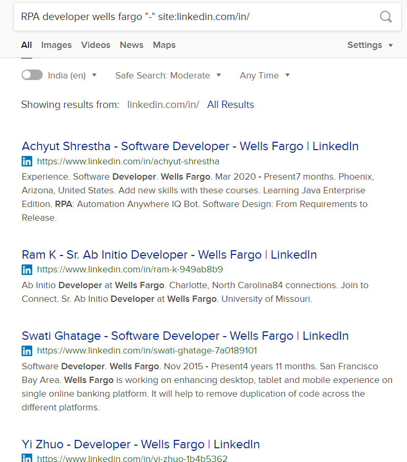Screen dimensions: 407x462
Task: Click the All Results link
Action: tap(230, 105)
